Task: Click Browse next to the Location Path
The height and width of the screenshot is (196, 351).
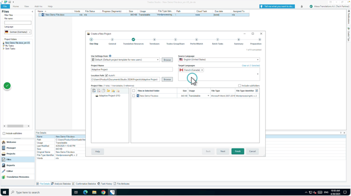Action: point(167,79)
